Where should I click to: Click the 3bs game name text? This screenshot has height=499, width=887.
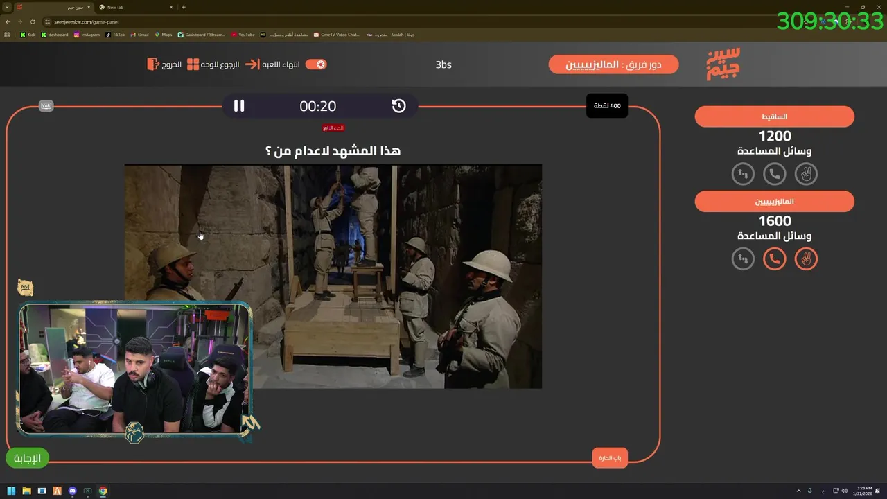(x=443, y=64)
